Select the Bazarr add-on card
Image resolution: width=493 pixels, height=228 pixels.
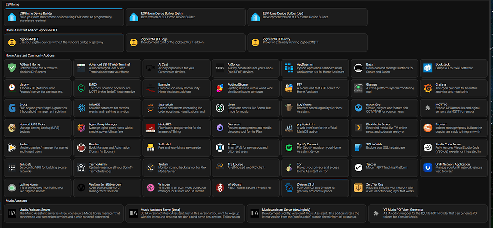pos(384,68)
